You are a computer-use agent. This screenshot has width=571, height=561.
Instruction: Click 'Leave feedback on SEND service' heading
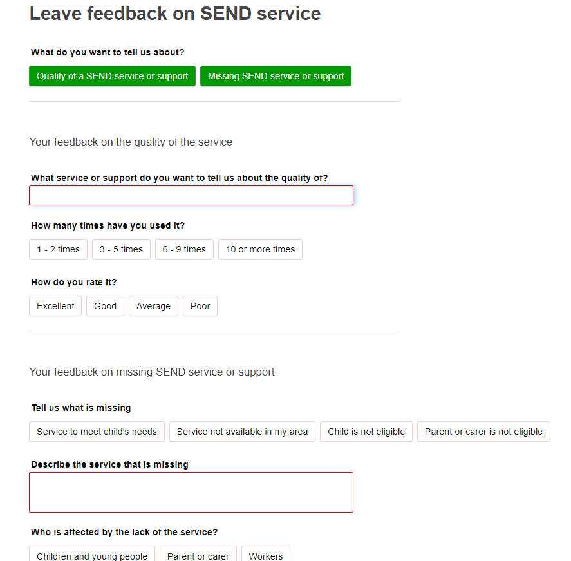point(175,14)
